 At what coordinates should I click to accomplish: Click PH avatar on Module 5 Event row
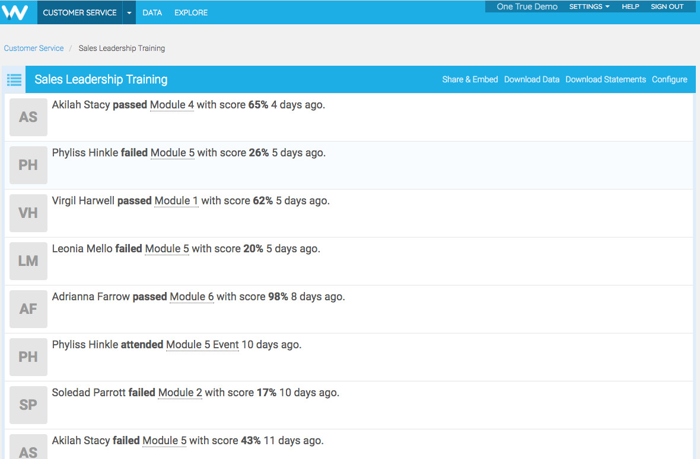(x=28, y=357)
